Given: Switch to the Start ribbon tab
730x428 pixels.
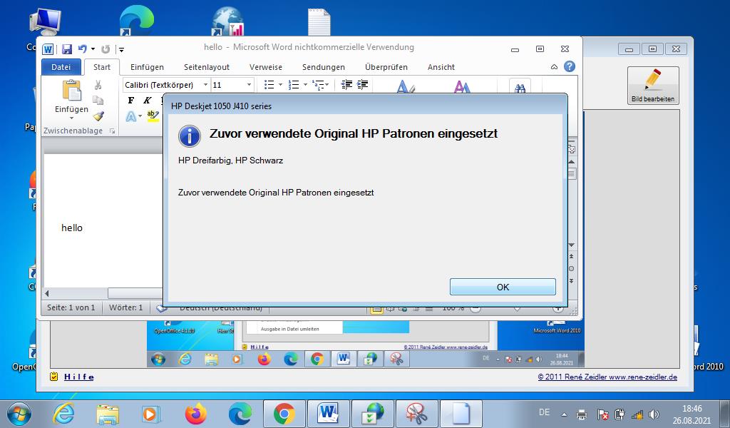Looking at the screenshot, I should tap(102, 67).
